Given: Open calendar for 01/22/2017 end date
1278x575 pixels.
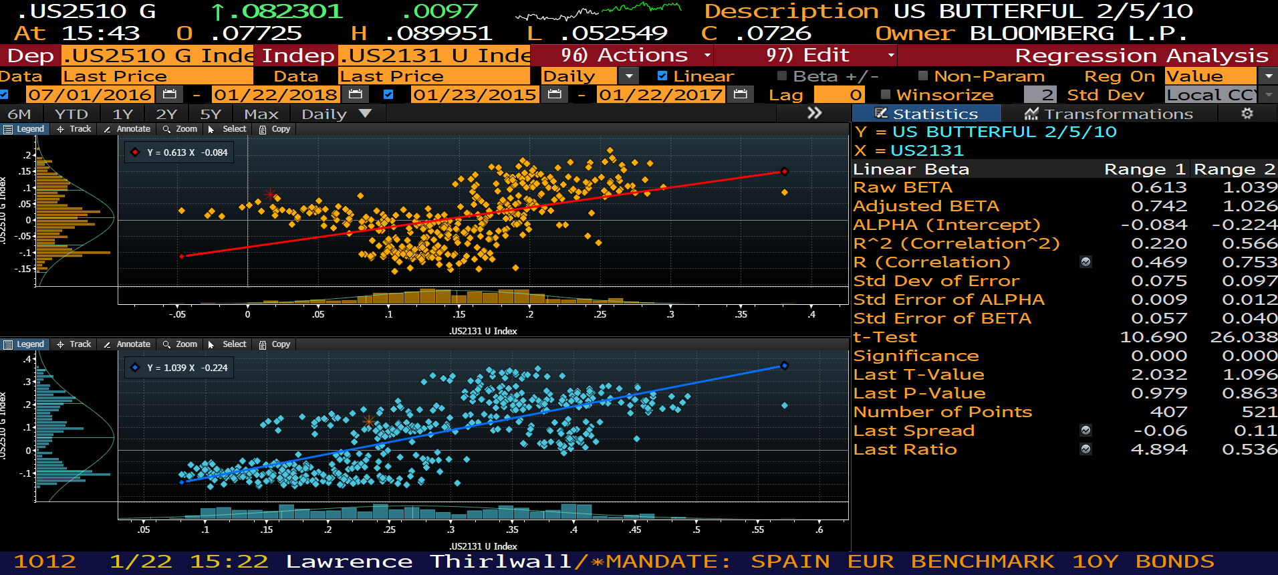Looking at the screenshot, I should click(x=740, y=95).
